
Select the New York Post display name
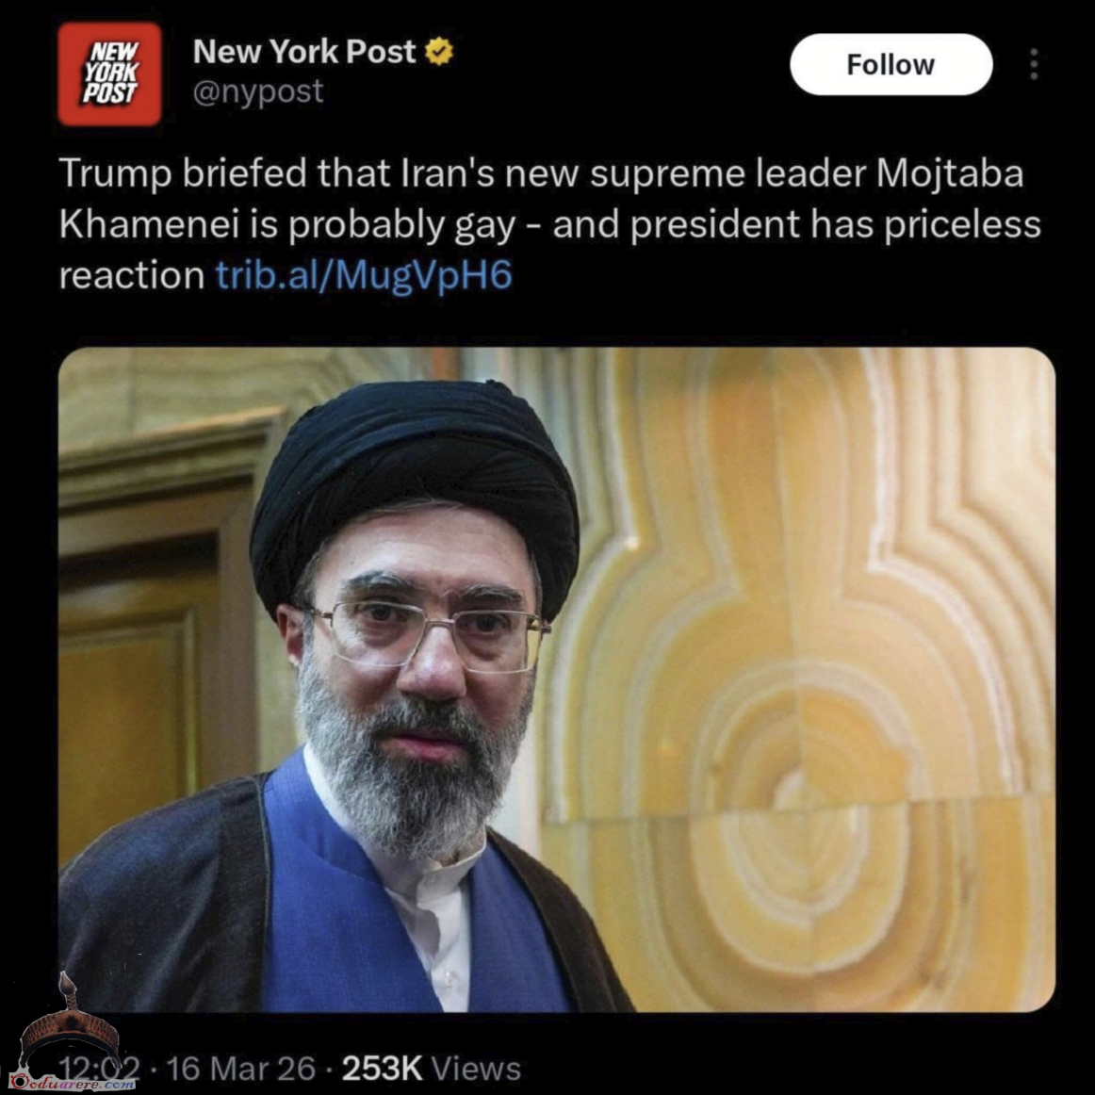point(303,52)
